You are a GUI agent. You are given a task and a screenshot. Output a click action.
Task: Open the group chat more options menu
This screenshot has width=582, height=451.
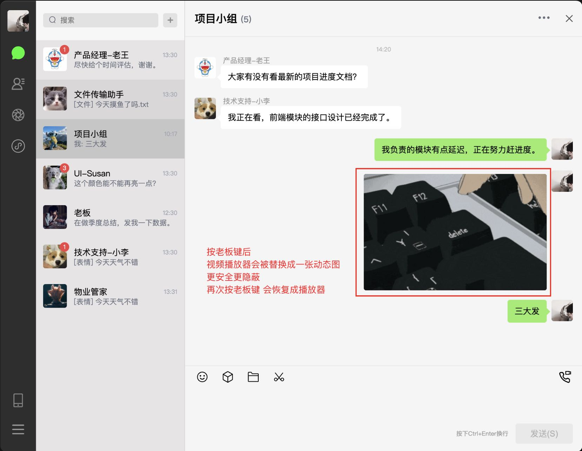click(543, 18)
